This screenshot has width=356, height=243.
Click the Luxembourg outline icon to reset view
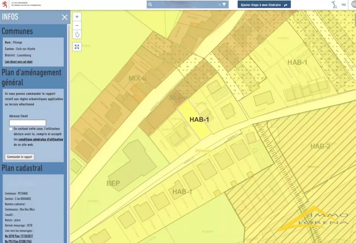click(76, 35)
